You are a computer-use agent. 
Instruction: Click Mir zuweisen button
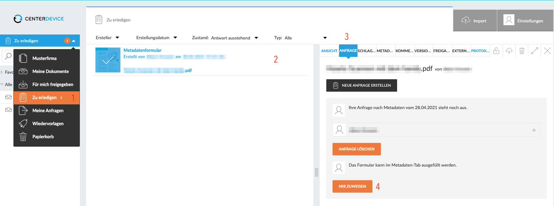click(352, 186)
